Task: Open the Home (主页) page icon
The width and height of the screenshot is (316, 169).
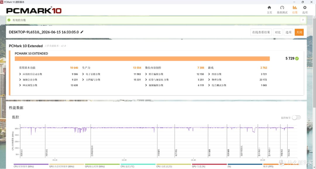Action: [269, 8]
